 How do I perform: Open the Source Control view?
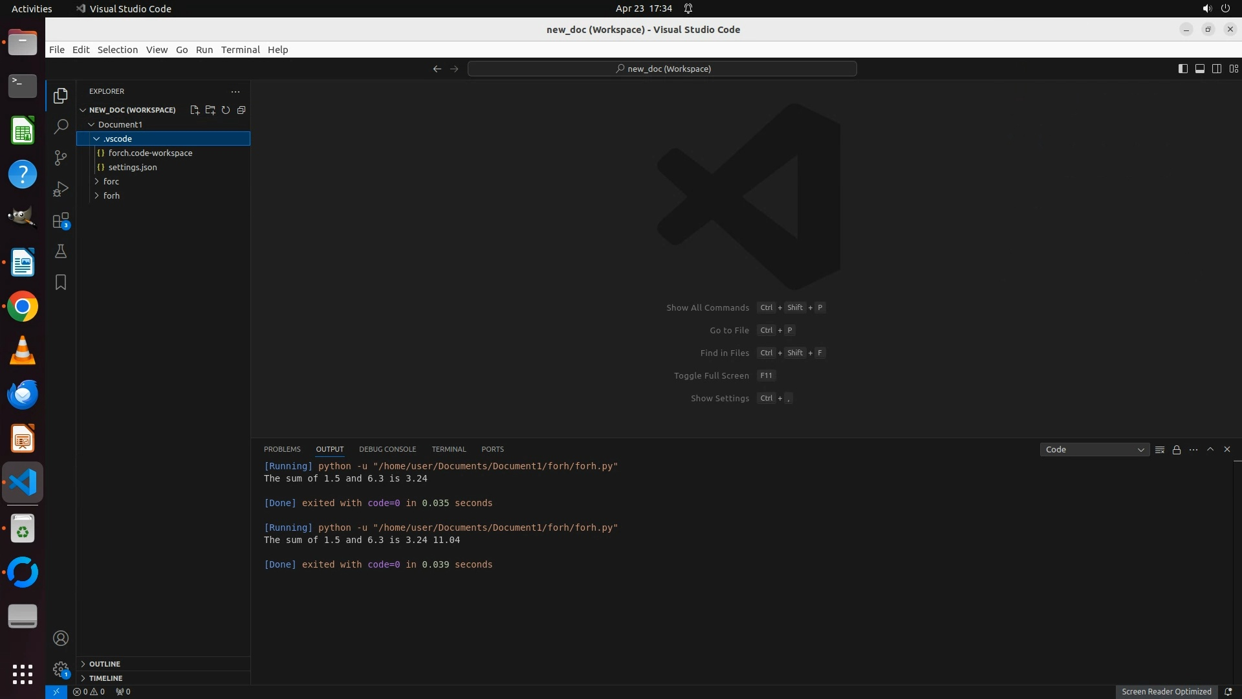(x=61, y=158)
